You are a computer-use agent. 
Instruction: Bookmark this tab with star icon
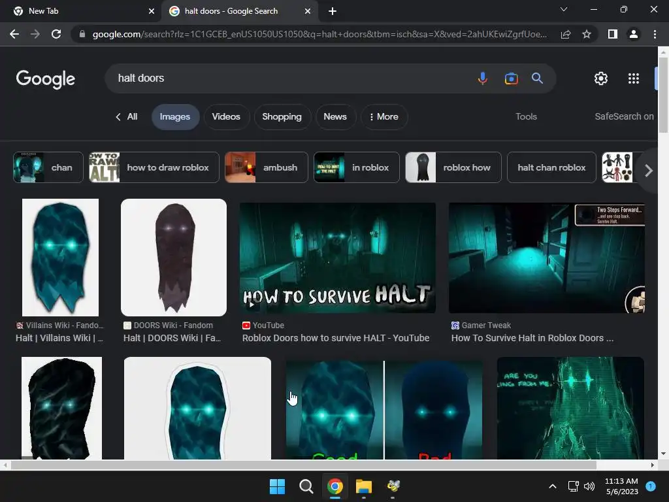coord(587,34)
